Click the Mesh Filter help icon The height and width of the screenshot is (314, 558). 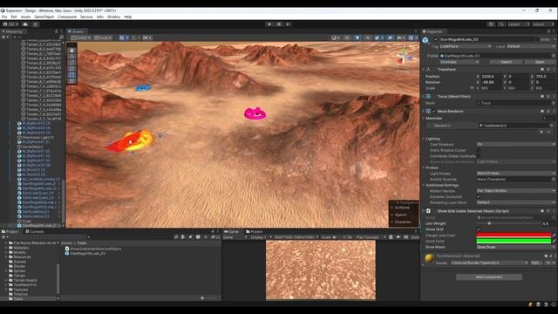542,97
